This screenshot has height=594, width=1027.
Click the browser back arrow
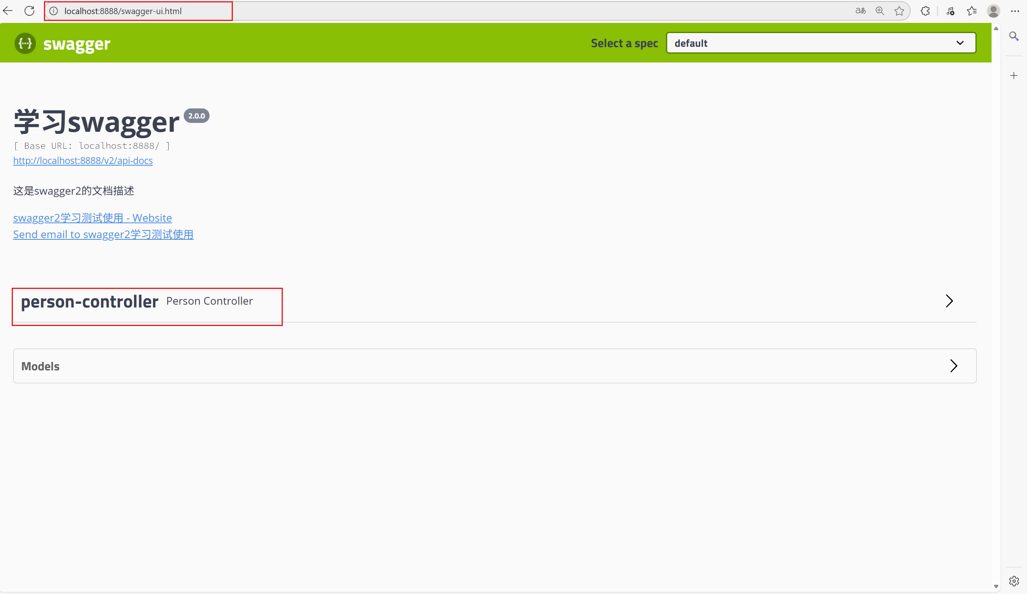tap(8, 11)
